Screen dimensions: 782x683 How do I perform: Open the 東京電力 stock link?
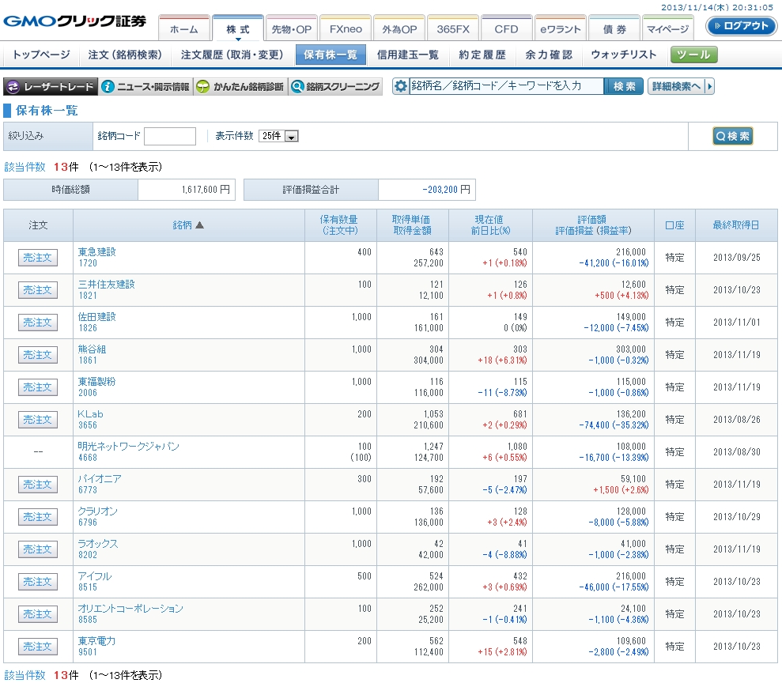pyautogui.click(x=96, y=641)
